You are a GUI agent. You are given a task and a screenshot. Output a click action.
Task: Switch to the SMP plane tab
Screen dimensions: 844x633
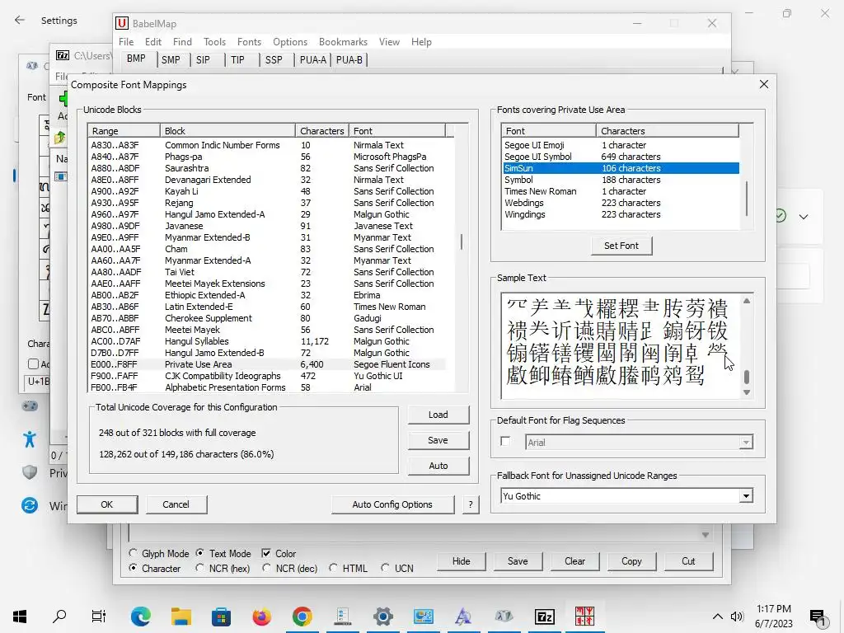pos(171,59)
